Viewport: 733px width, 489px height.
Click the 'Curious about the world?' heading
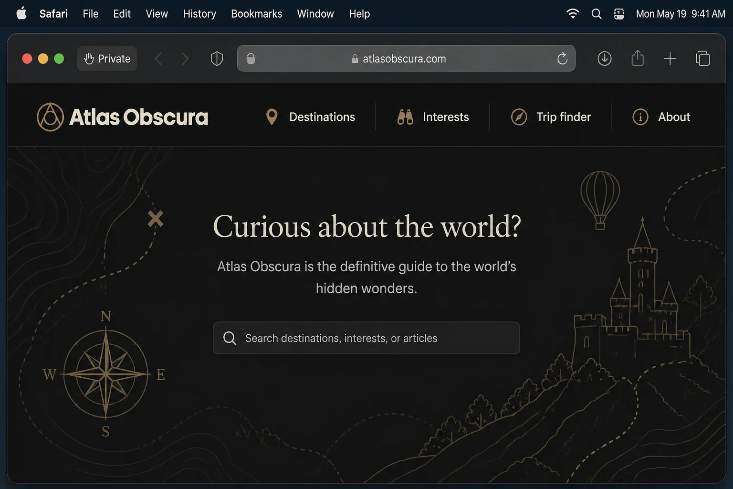pos(367,226)
